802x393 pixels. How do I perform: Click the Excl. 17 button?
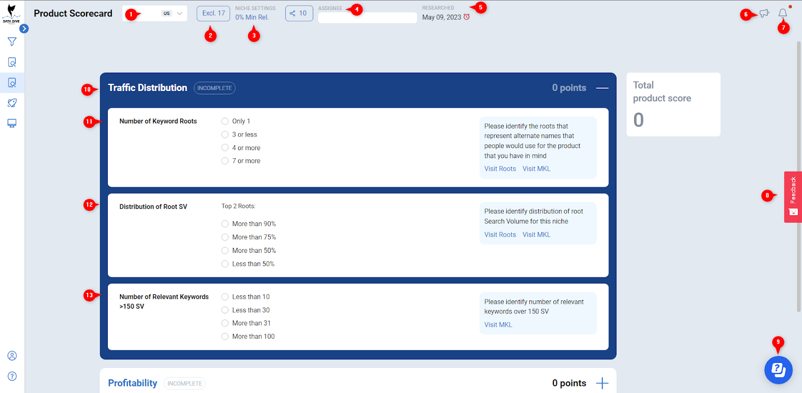(214, 14)
